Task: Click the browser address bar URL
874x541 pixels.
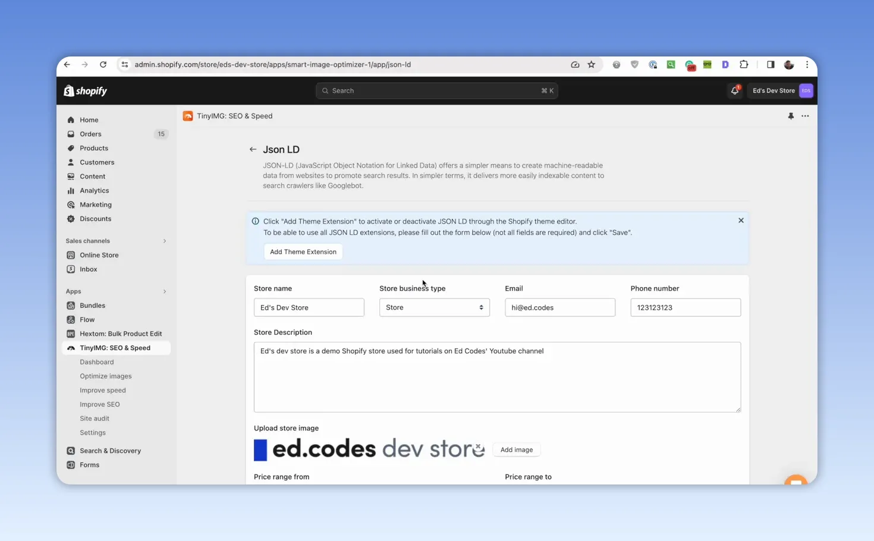Action: [273, 65]
